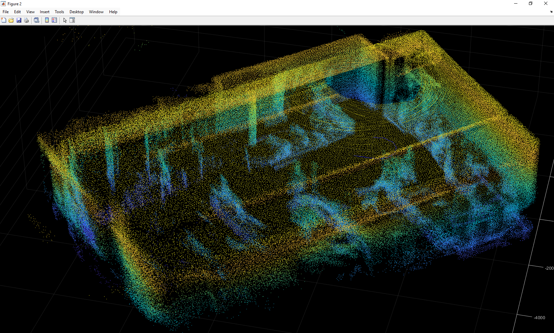This screenshot has width=554, height=333.
Task: Toggle the Edit Plot arrow tool
Action: (x=65, y=20)
